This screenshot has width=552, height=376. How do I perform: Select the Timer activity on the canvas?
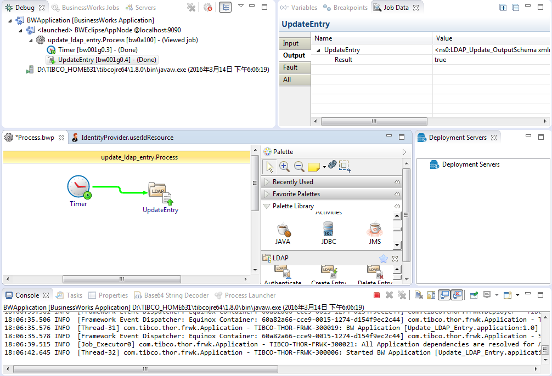79,187
